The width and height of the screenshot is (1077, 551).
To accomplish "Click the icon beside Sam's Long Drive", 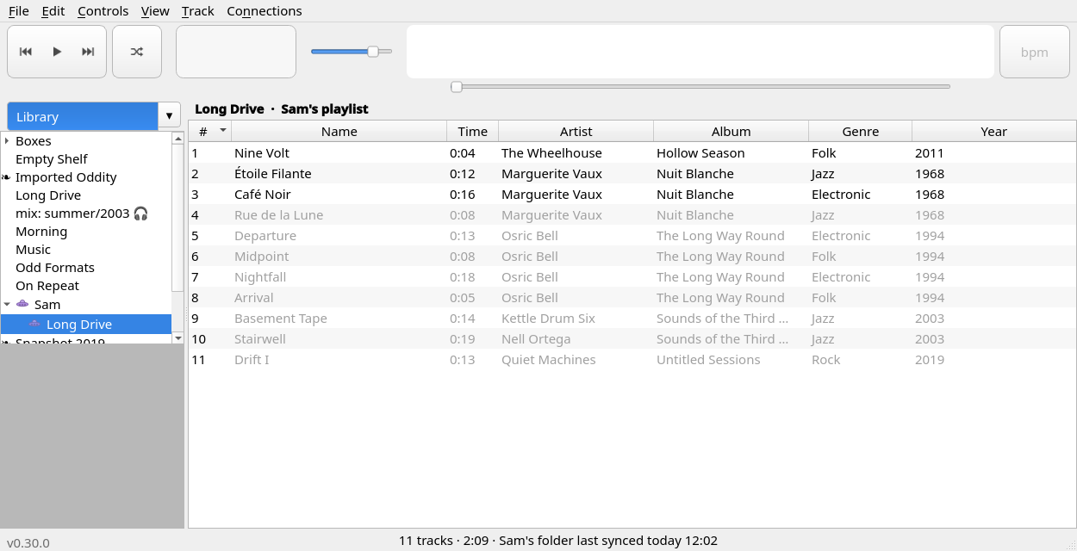I will point(34,324).
